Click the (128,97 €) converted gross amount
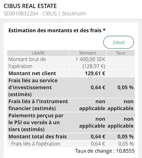 coord(94,66)
